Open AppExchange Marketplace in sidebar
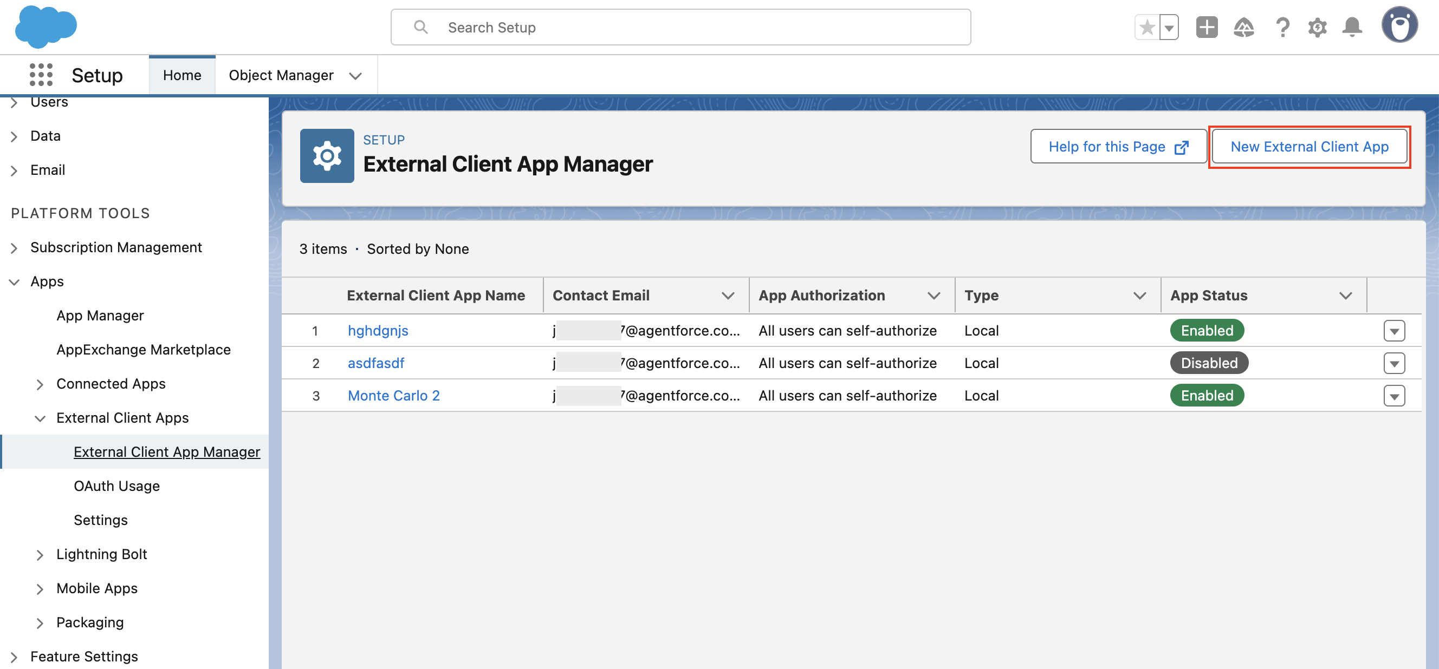This screenshot has height=669, width=1439. point(144,349)
